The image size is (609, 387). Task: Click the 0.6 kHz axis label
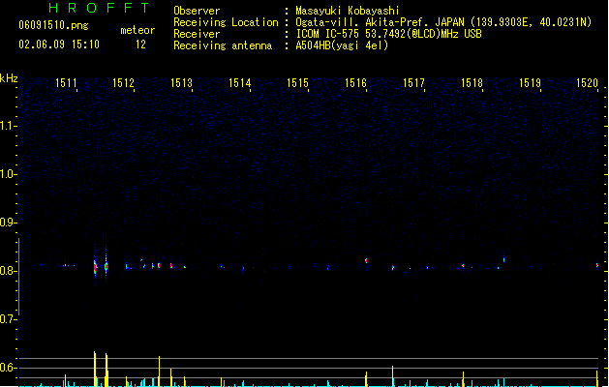pyautogui.click(x=8, y=368)
